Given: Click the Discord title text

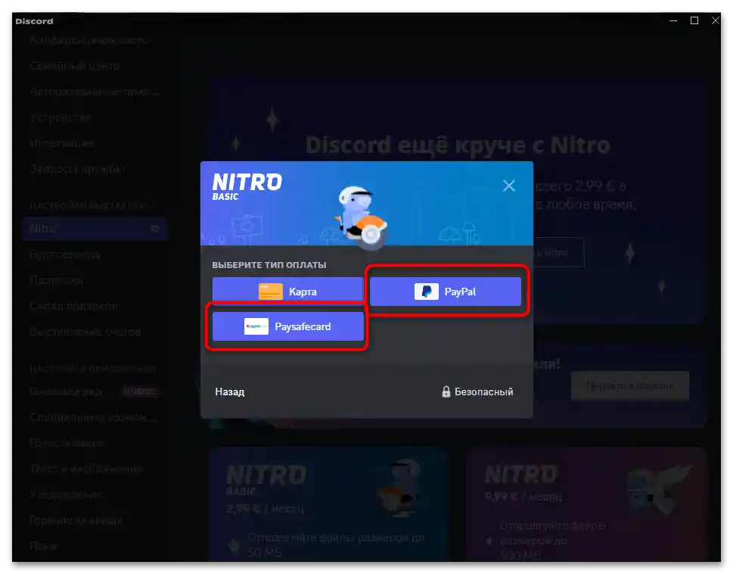Looking at the screenshot, I should tap(35, 21).
